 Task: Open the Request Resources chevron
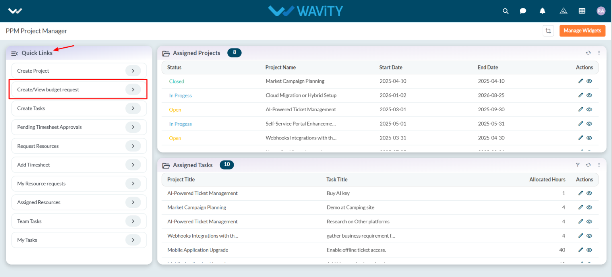[x=133, y=146]
